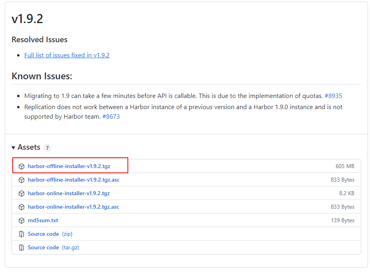370x272 pixels.
Task: Download harbor-online-installer-v1.9.2.tgz.asc signature
Action: tap(73, 207)
